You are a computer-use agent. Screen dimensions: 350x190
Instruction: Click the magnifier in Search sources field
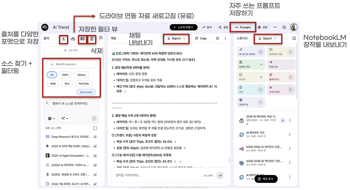(x=51, y=64)
